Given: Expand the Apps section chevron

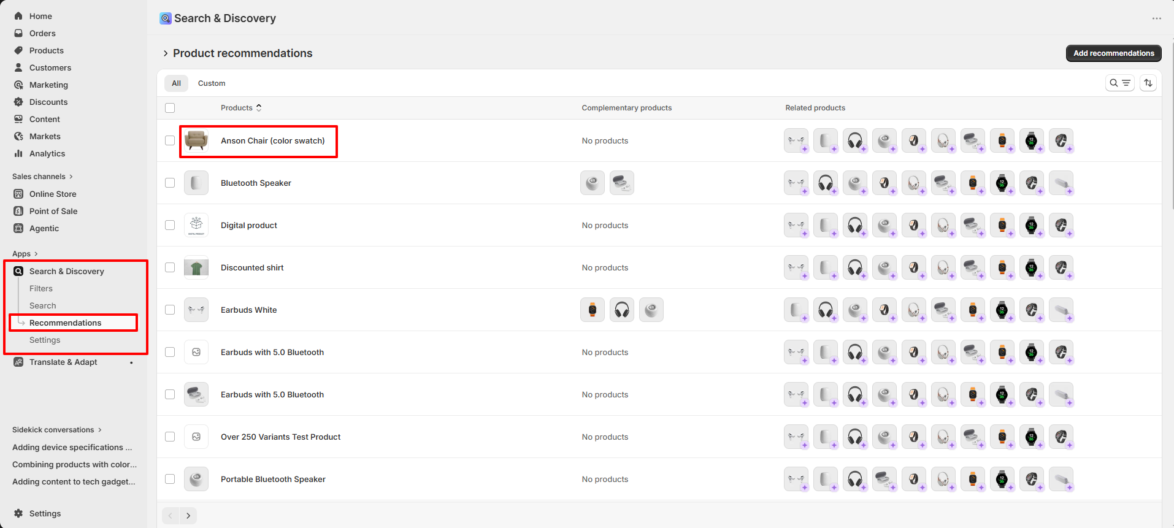Looking at the screenshot, I should click(x=36, y=254).
